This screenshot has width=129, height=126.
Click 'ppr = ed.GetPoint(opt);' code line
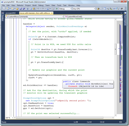38,108
